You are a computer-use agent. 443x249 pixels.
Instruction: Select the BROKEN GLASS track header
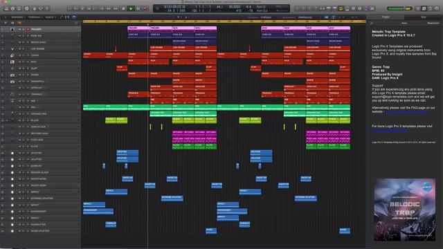click(40, 172)
